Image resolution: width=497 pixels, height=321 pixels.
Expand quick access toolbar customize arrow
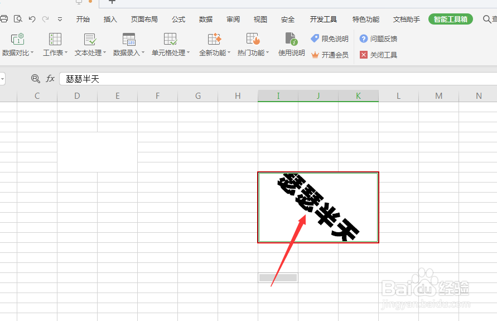pyautogui.click(x=60, y=20)
